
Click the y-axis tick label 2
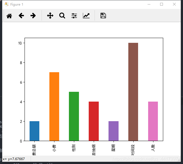click(21, 121)
